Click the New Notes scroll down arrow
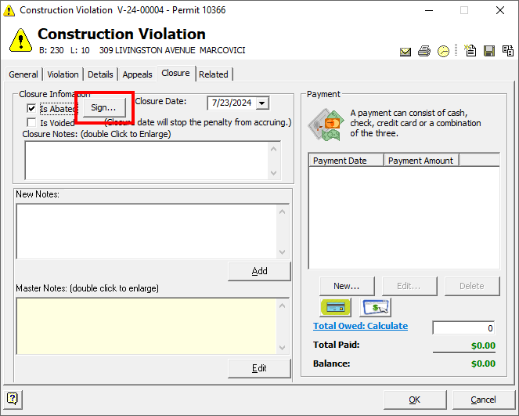The height and width of the screenshot is (416, 519). (x=283, y=251)
